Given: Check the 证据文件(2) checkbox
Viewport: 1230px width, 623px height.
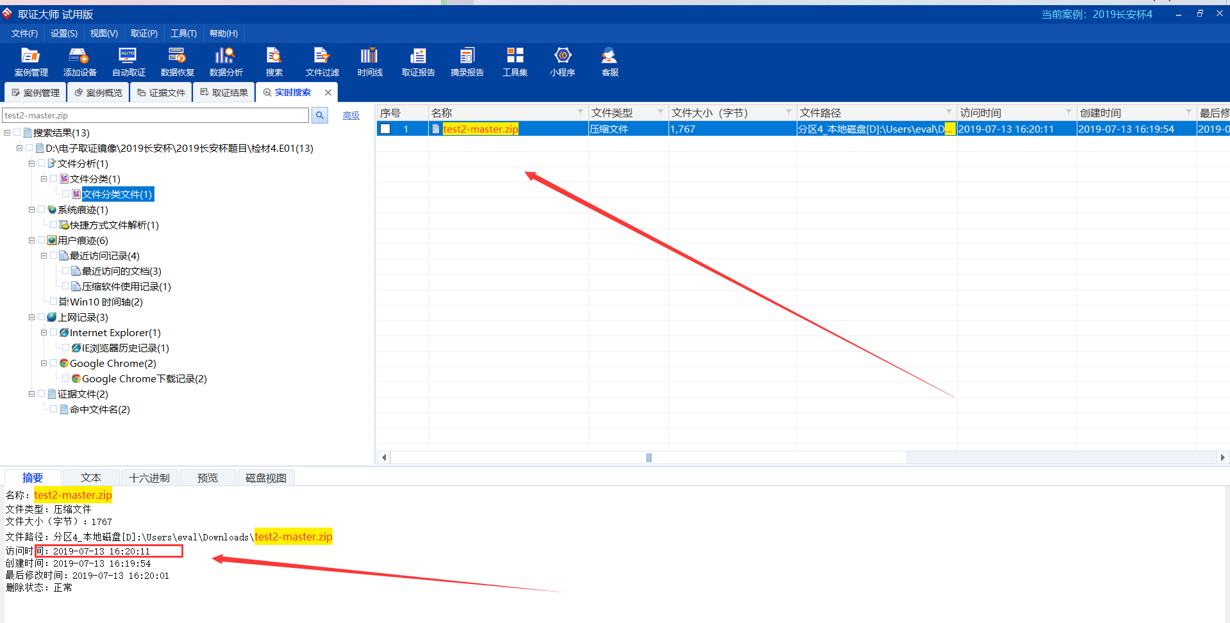Looking at the screenshot, I should (41, 394).
